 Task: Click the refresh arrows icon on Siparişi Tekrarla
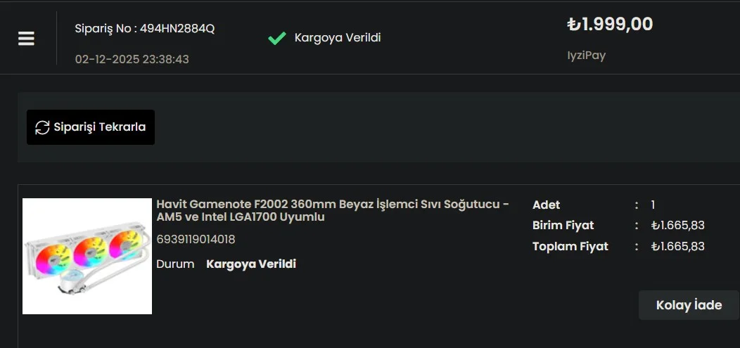[x=42, y=127]
